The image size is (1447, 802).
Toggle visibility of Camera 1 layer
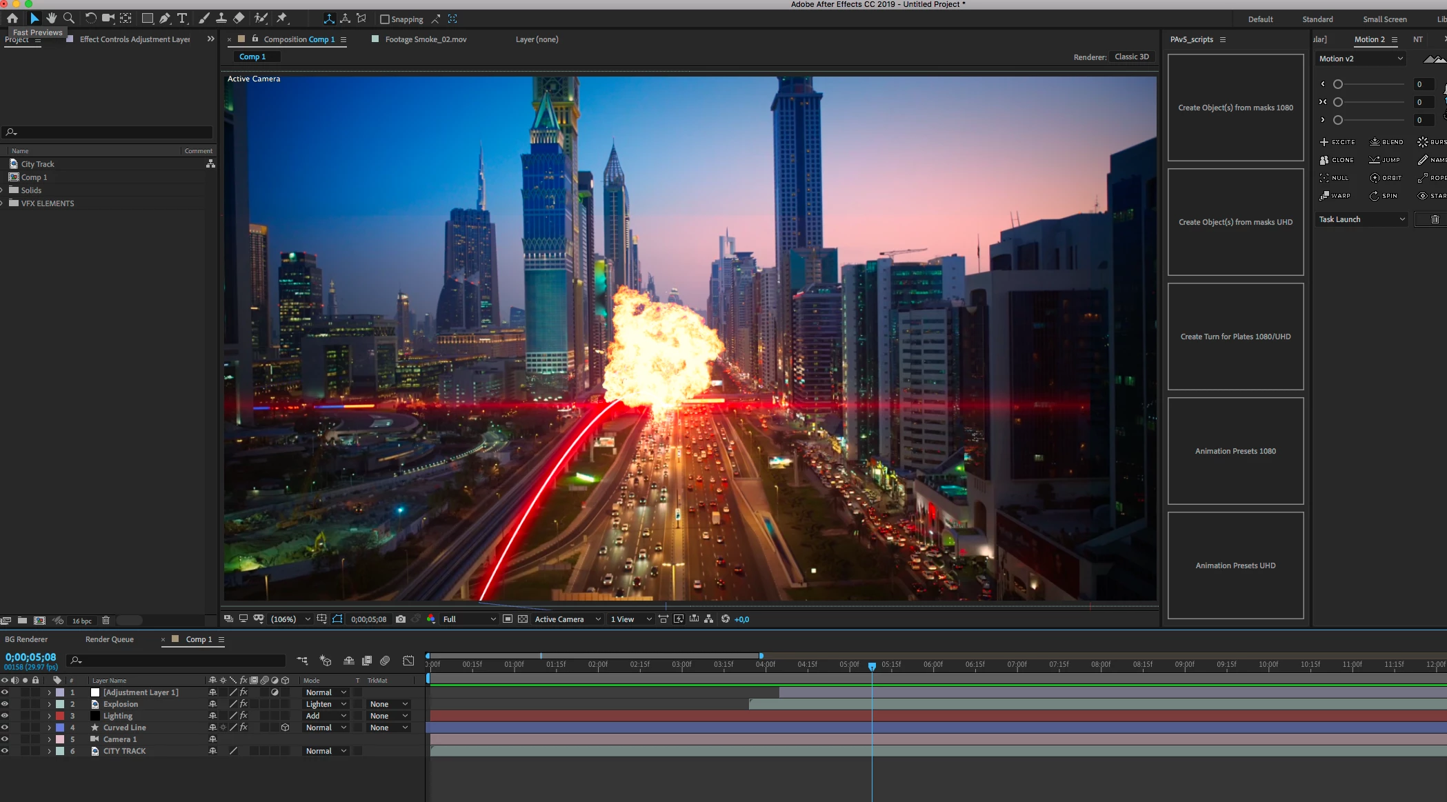(x=5, y=739)
